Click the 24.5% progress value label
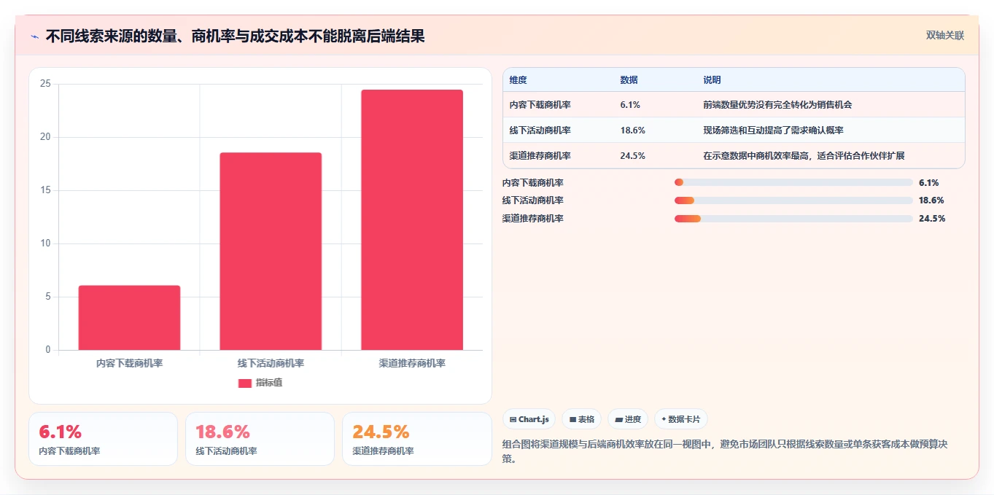This screenshot has width=994, height=495. click(931, 219)
